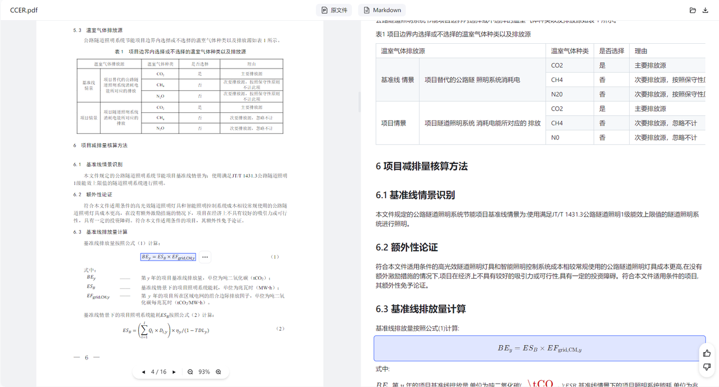Click the thumbs up feedback icon

pos(707,353)
